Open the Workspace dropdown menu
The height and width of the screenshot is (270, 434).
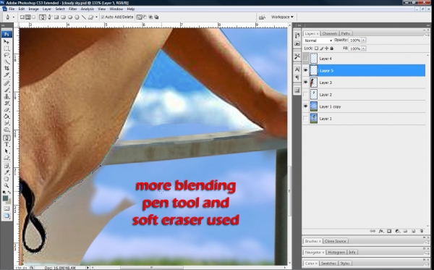(x=282, y=17)
